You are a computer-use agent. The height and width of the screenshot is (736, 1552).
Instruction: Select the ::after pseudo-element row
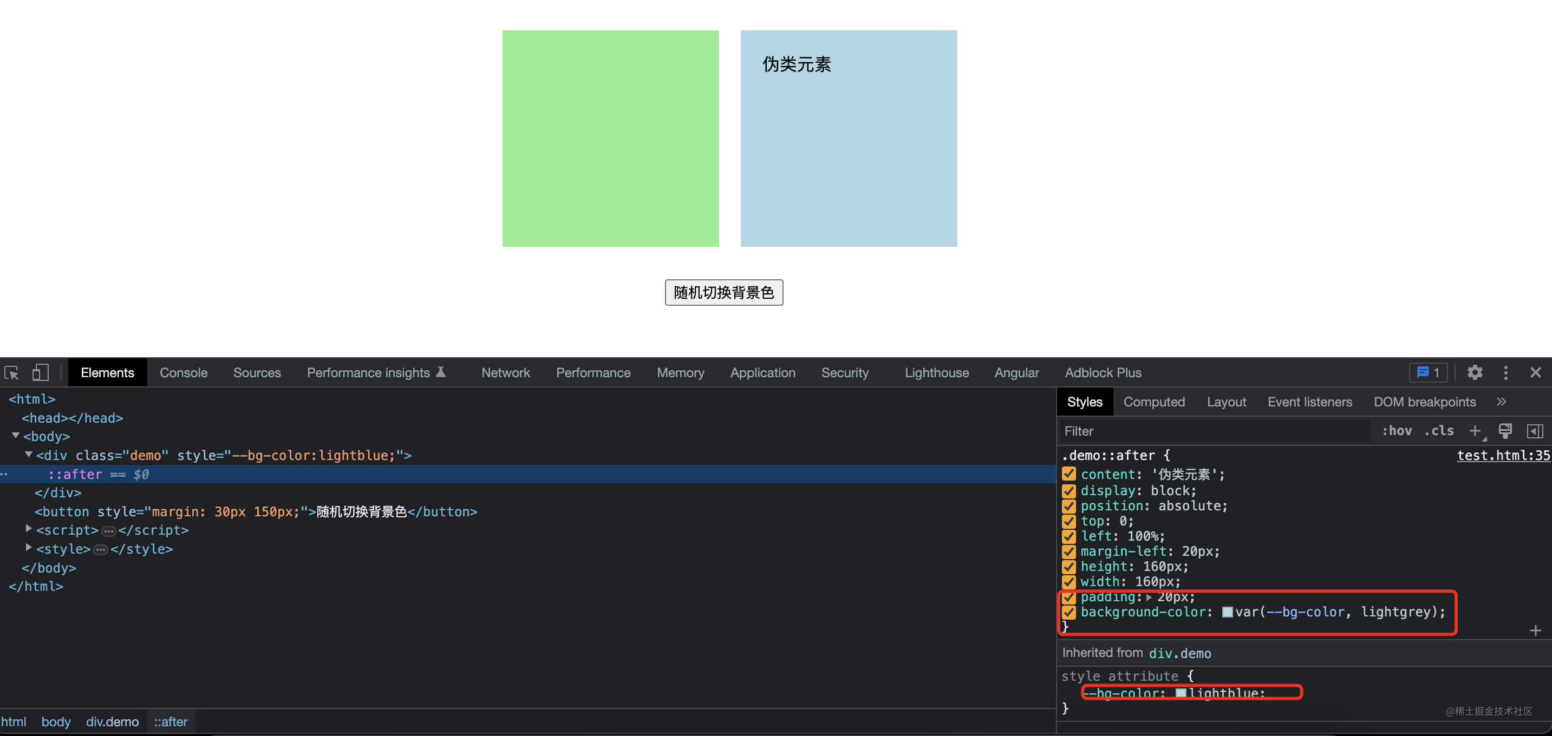tap(528, 474)
